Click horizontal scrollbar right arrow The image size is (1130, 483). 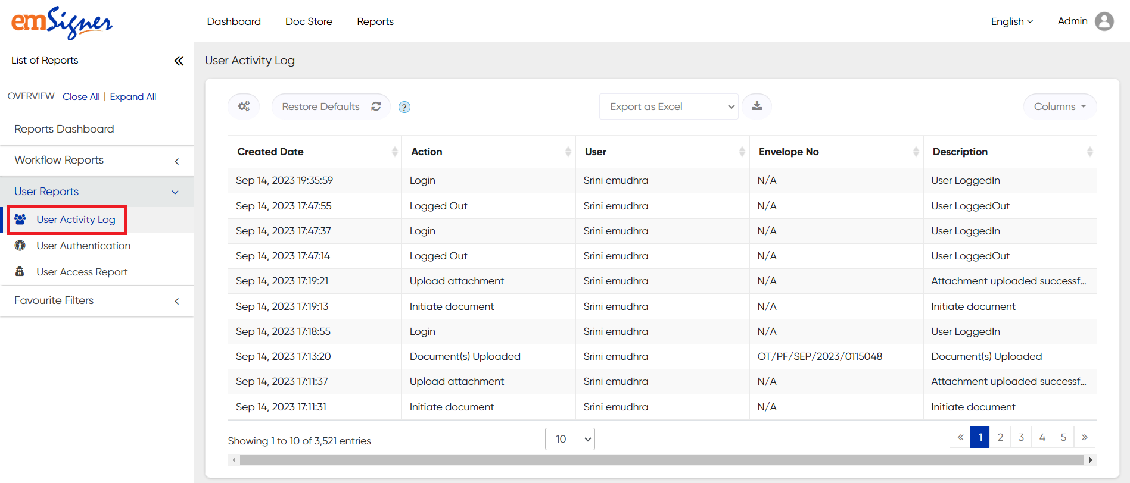(x=1091, y=460)
